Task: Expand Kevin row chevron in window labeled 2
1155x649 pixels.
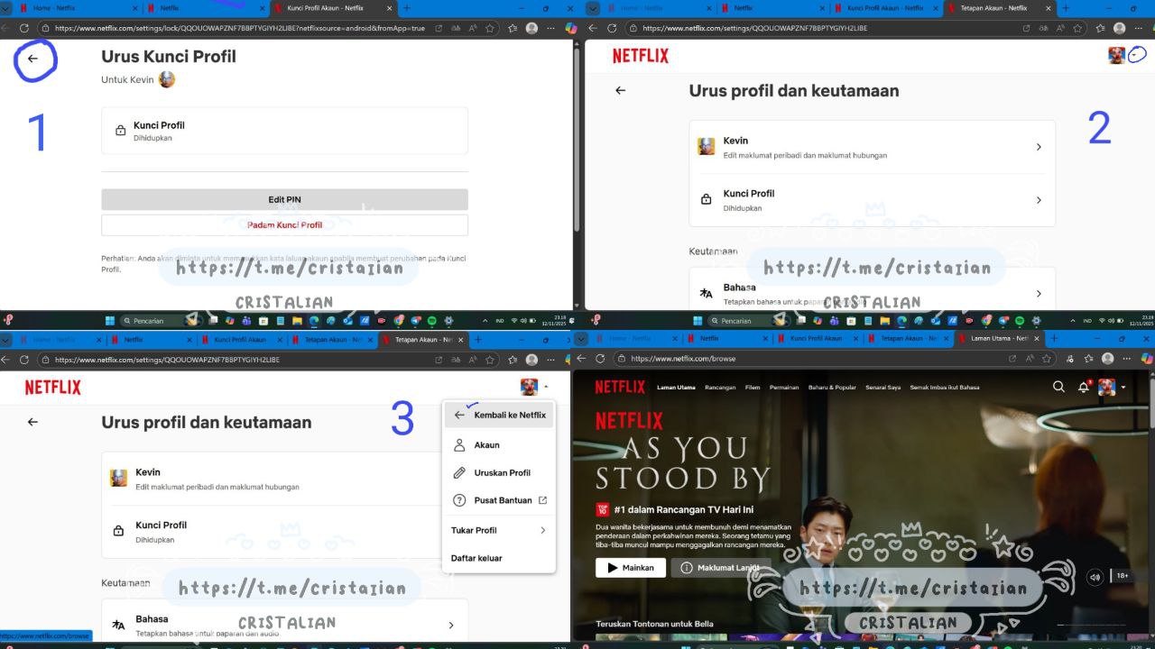Action: click(1039, 147)
